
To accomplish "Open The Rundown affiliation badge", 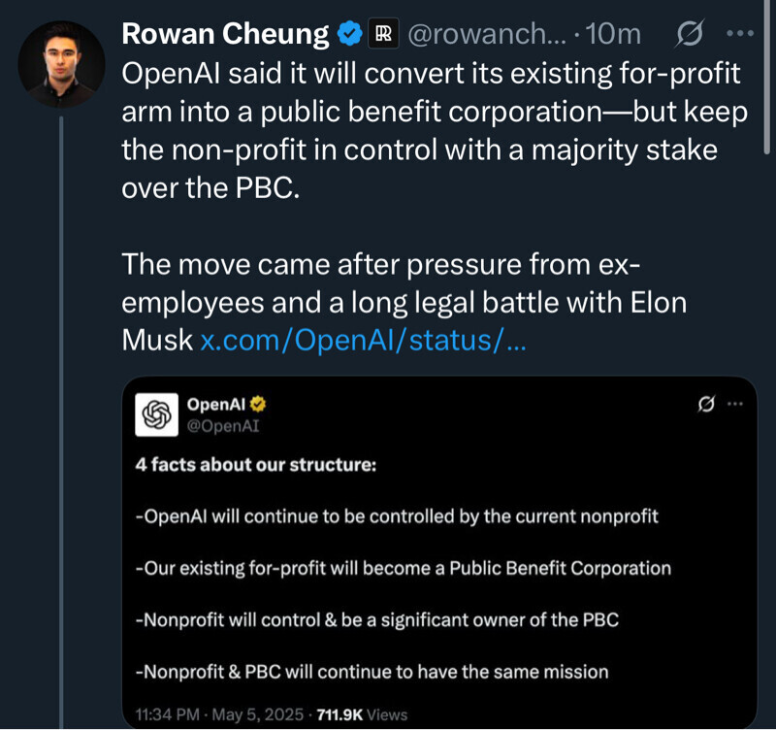I will [x=383, y=35].
